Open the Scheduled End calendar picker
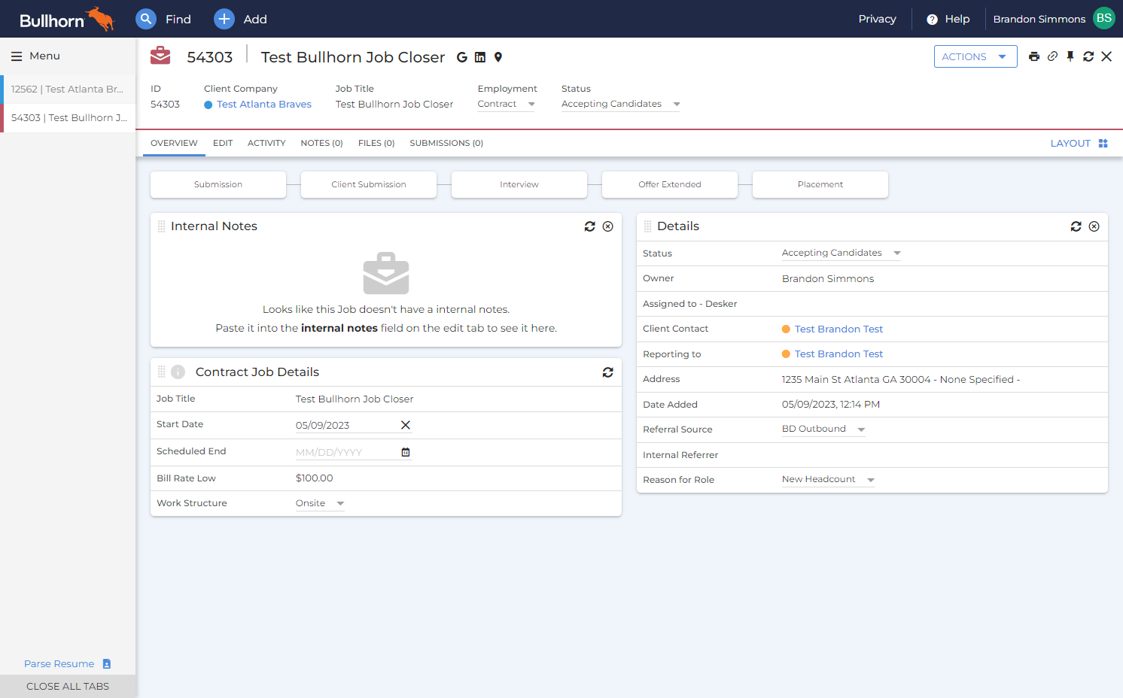Image resolution: width=1123 pixels, height=698 pixels. tap(406, 452)
